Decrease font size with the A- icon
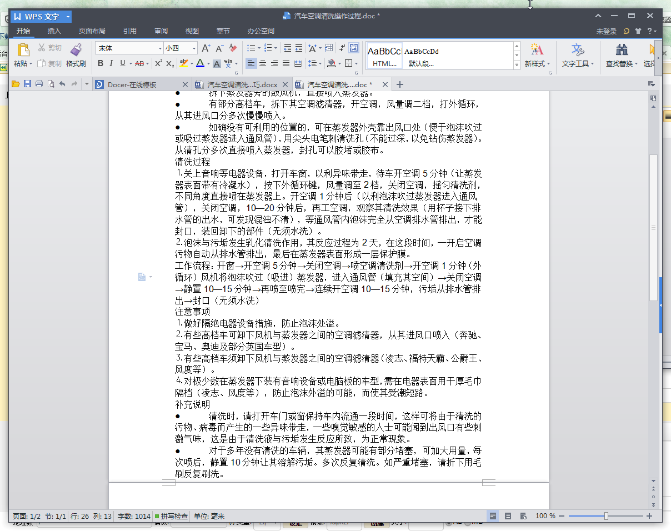Image resolution: width=671 pixels, height=531 pixels. (220, 48)
